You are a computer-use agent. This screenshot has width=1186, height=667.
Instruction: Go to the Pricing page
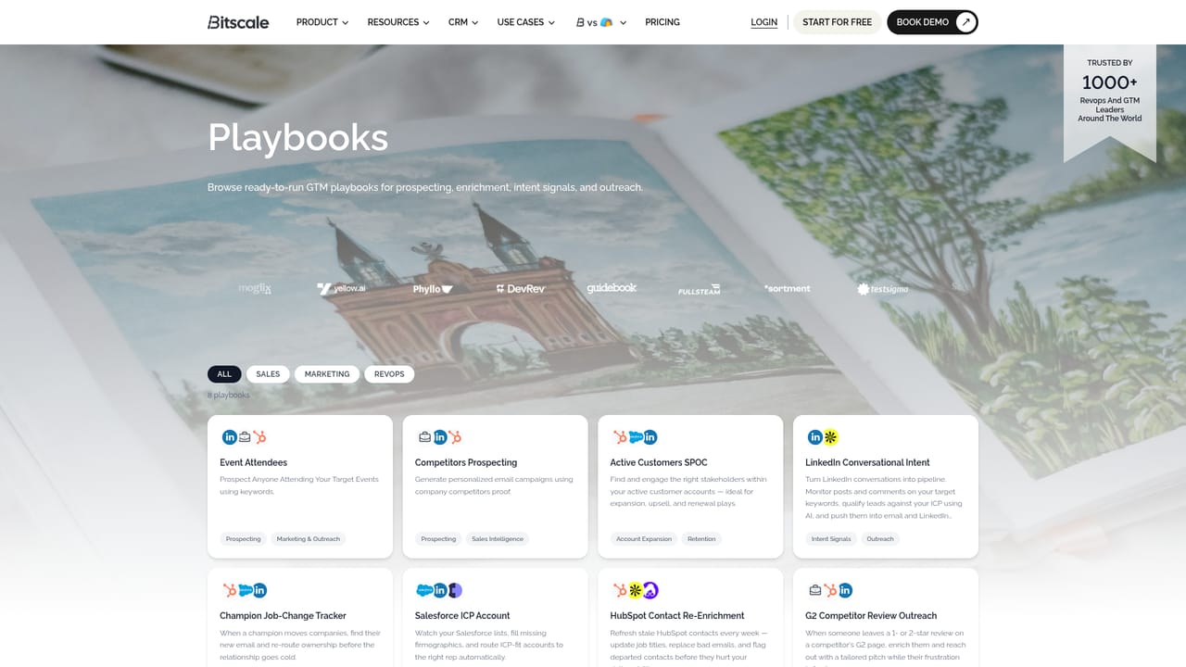coord(662,22)
